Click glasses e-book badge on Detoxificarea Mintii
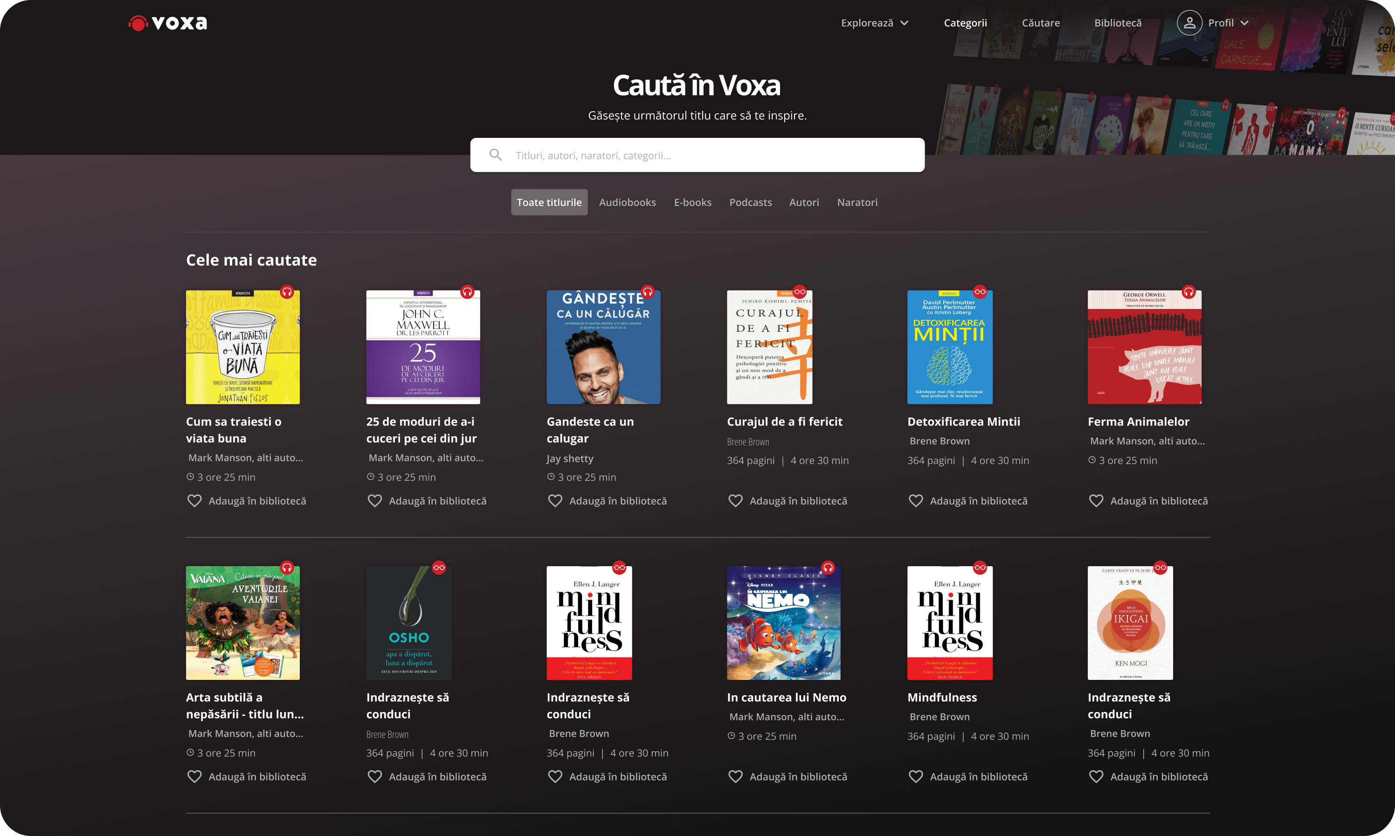The height and width of the screenshot is (836, 1395). tap(980, 292)
